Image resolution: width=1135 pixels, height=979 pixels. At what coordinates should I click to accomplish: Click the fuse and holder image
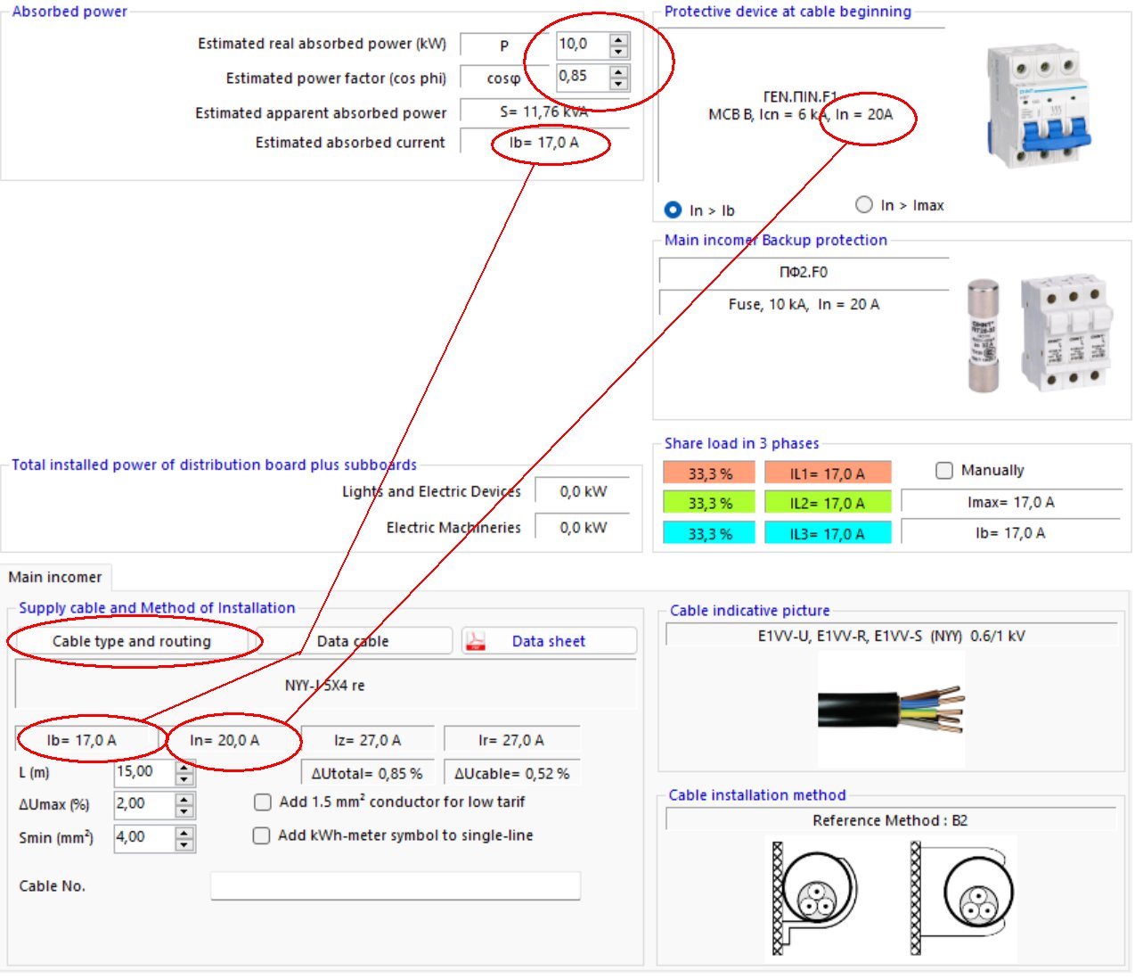pyautogui.click(x=1039, y=335)
